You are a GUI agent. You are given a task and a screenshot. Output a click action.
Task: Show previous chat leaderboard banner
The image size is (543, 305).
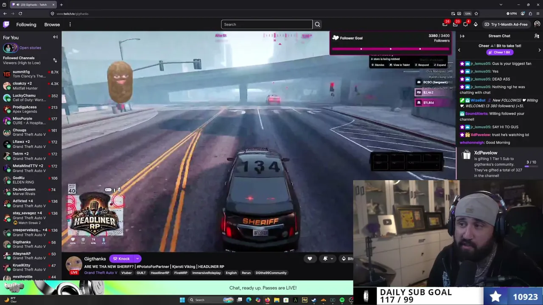(459, 50)
